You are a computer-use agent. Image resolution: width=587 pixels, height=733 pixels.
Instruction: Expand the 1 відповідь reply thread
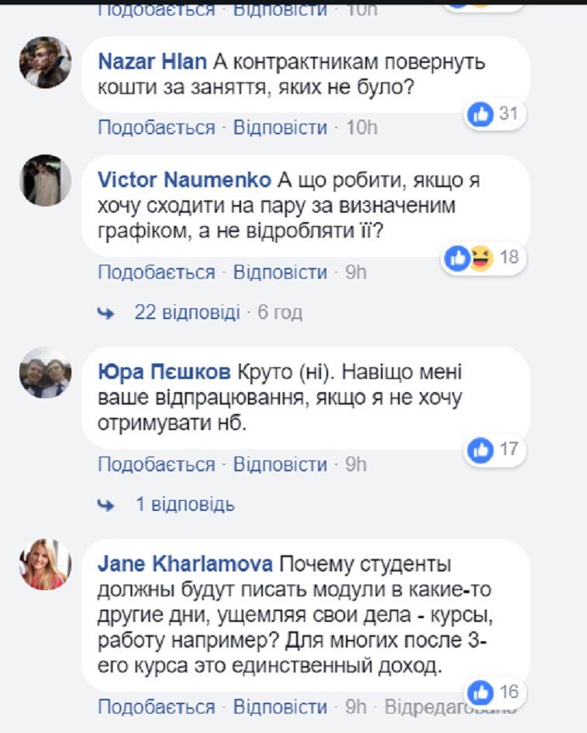tap(185, 504)
